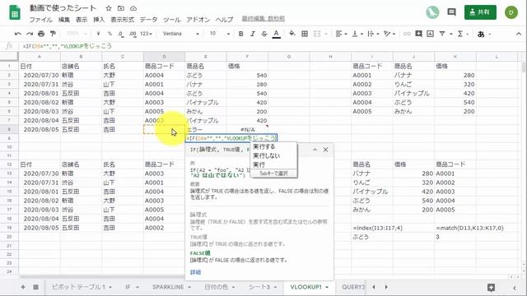Click the insert comment icon
Screen dimensions: 527x296
(x=418, y=34)
